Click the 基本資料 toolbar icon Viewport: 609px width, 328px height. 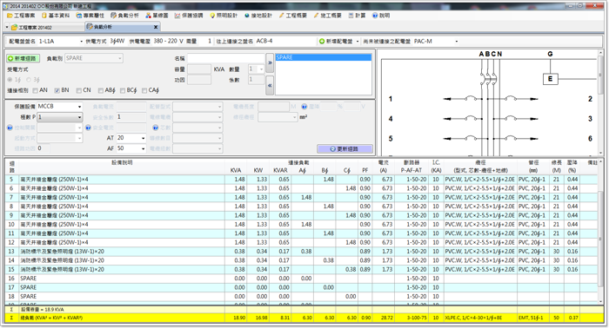click(x=44, y=16)
